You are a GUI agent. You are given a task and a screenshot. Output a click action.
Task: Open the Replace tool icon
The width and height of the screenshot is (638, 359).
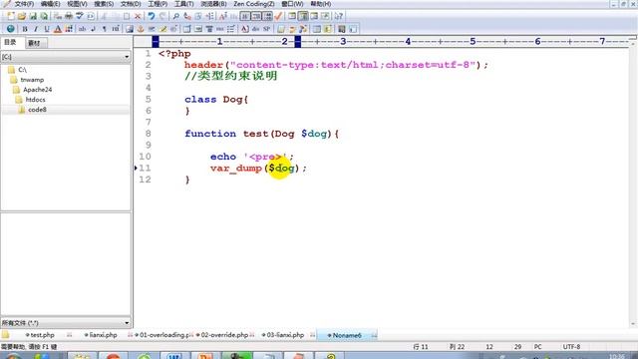click(187, 16)
